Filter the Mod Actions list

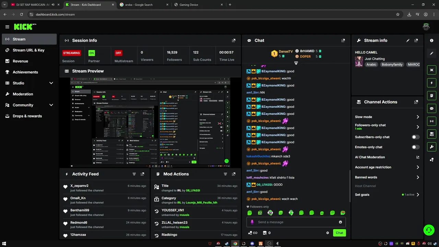pos(225,174)
